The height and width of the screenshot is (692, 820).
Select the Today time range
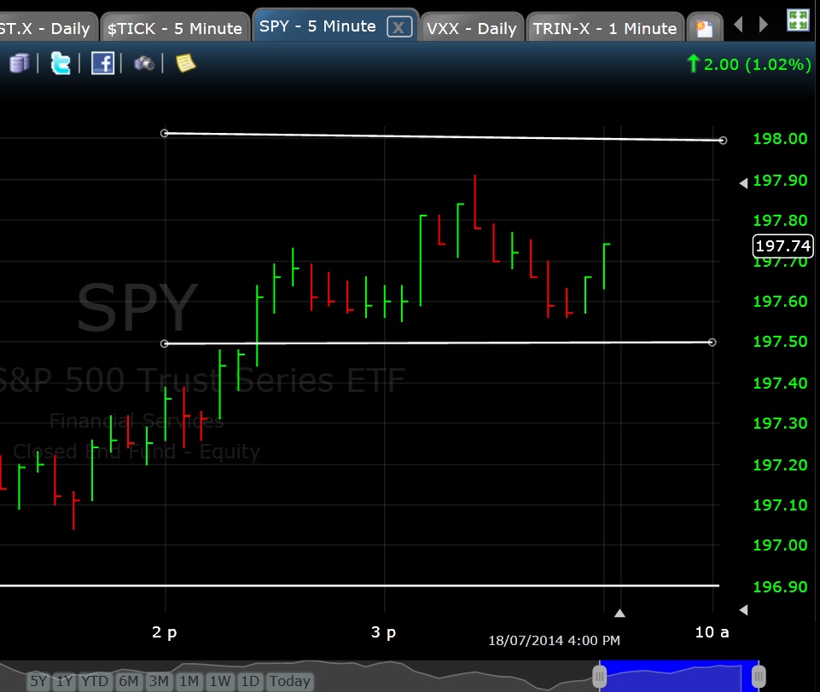pyautogui.click(x=290, y=681)
